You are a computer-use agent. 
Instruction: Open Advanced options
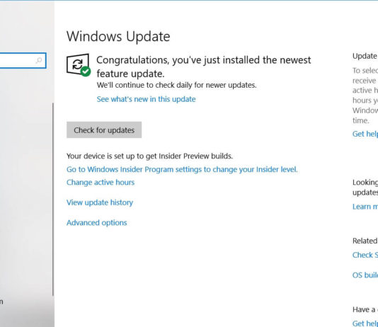click(x=97, y=223)
